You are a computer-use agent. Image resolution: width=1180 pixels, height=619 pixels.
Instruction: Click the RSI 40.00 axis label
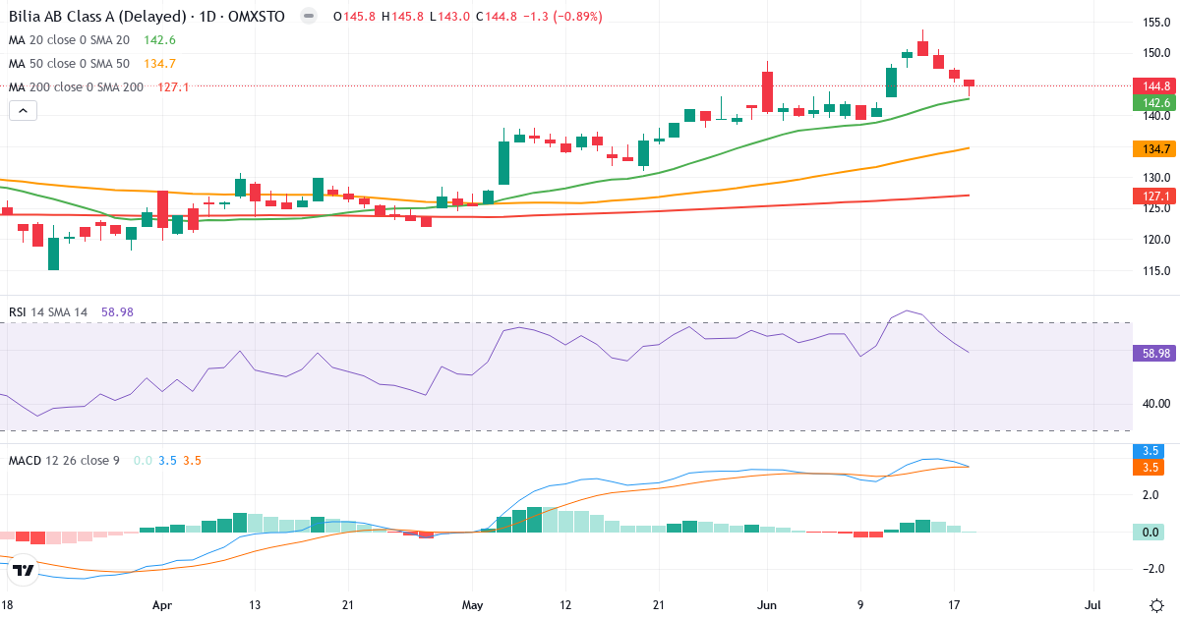[x=1154, y=403]
